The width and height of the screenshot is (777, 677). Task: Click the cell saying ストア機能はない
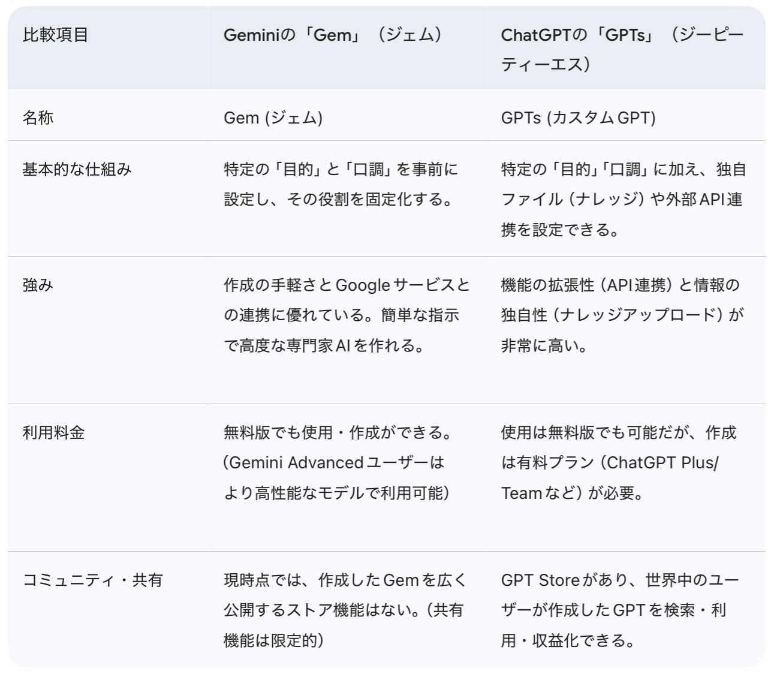click(x=344, y=610)
